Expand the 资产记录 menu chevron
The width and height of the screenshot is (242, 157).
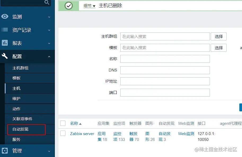49,30
